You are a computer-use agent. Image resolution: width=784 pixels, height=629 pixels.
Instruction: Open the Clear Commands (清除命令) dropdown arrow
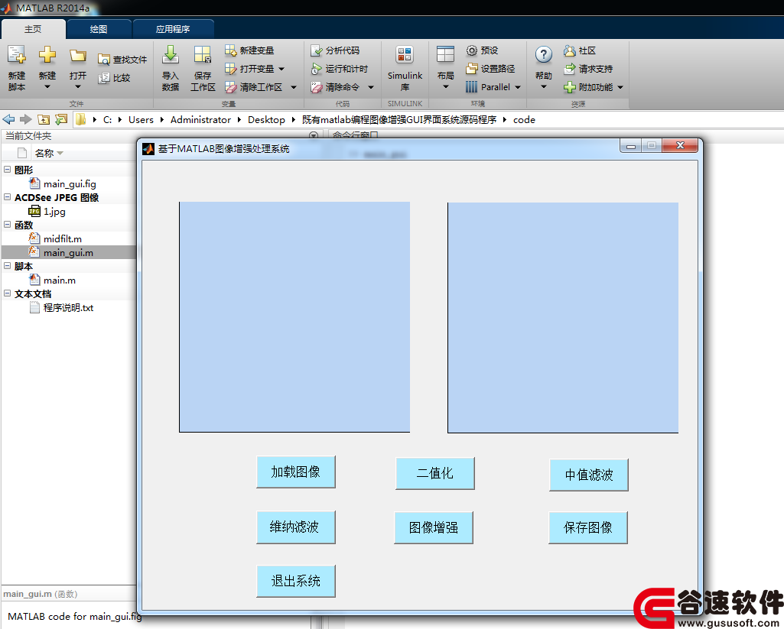click(x=371, y=87)
